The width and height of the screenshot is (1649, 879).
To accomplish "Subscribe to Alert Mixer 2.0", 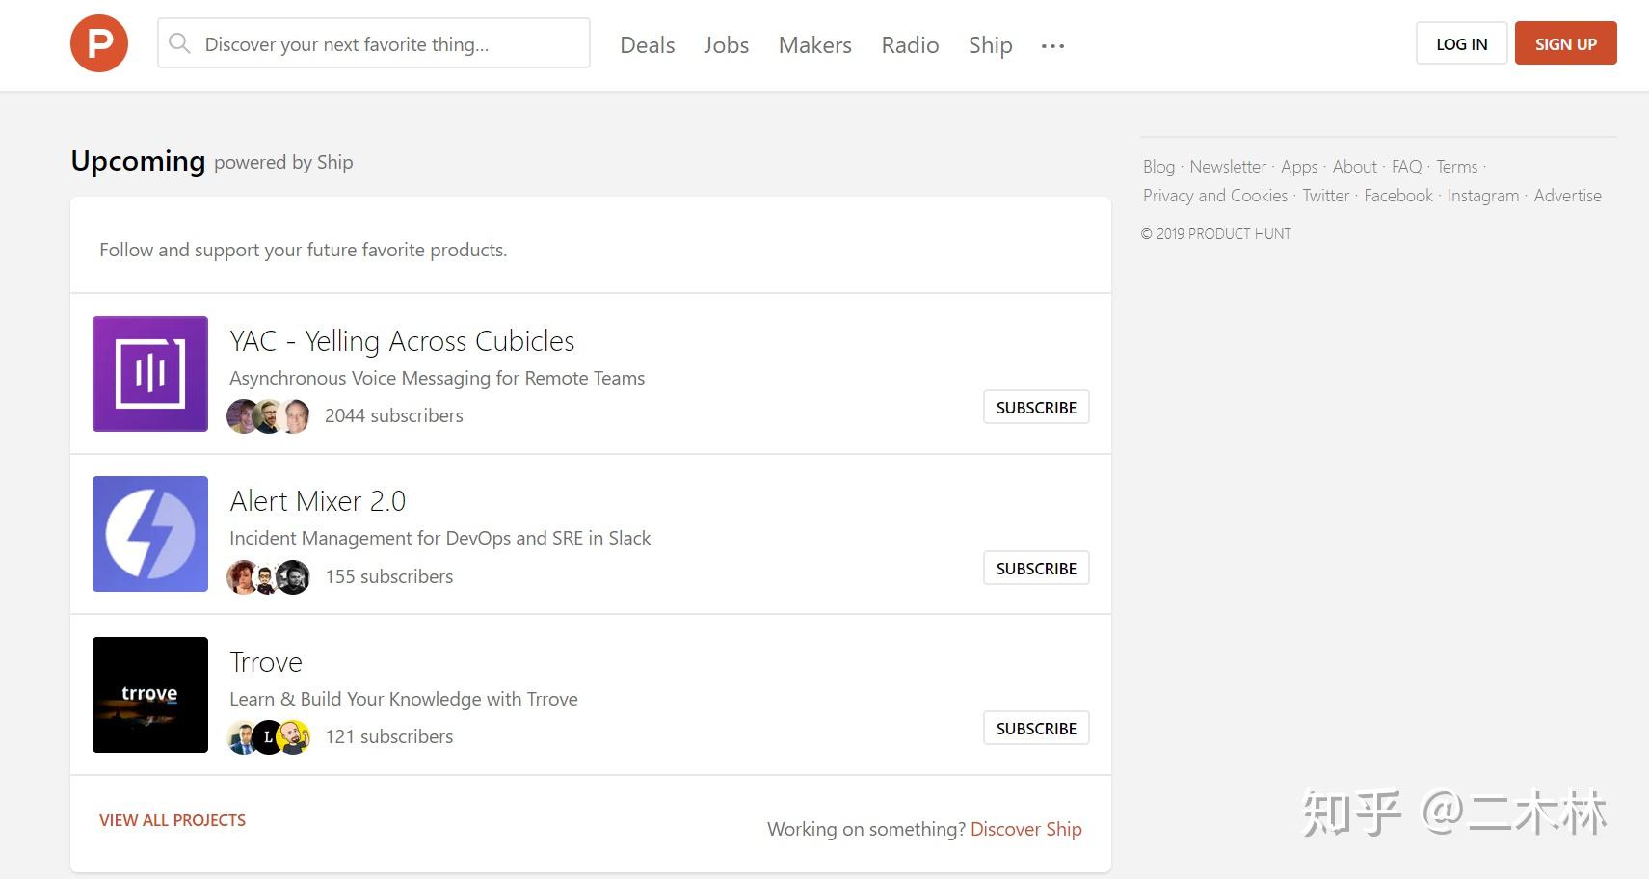I will pos(1036,569).
